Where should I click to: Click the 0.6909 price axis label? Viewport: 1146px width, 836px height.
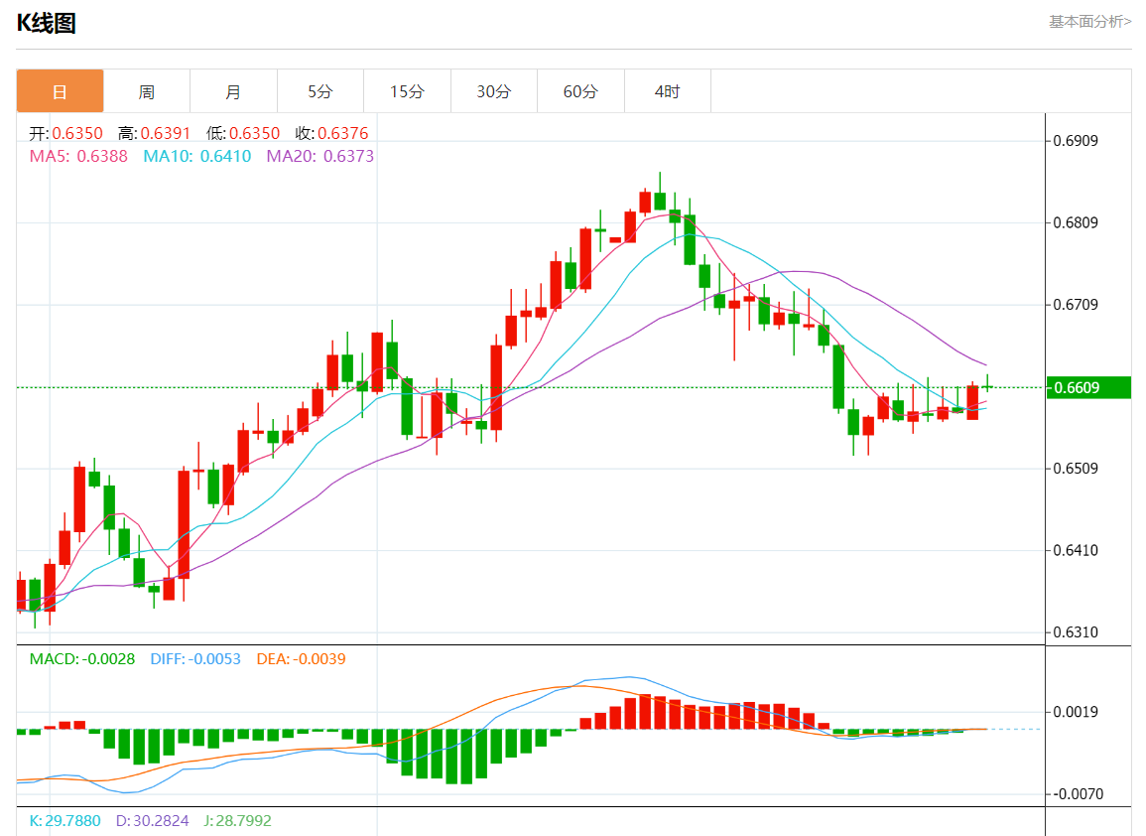click(x=1076, y=140)
